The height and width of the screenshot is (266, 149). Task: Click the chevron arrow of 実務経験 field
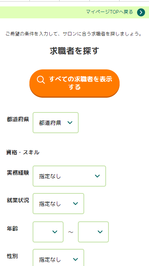click(x=97, y=176)
